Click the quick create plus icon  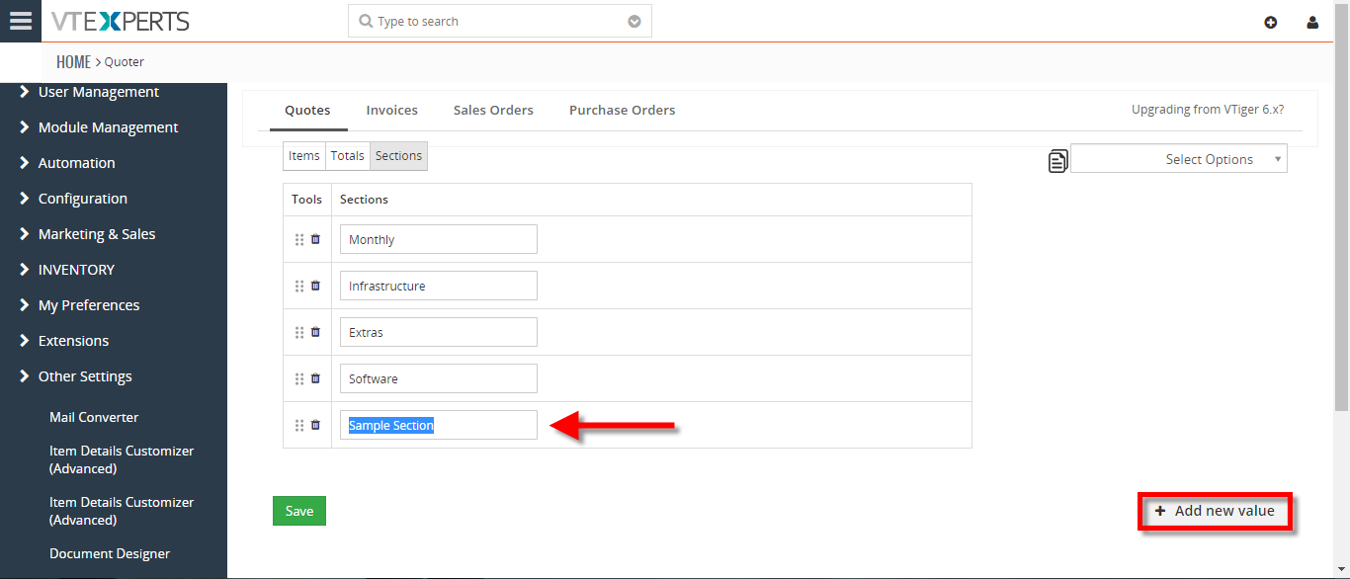[1271, 22]
